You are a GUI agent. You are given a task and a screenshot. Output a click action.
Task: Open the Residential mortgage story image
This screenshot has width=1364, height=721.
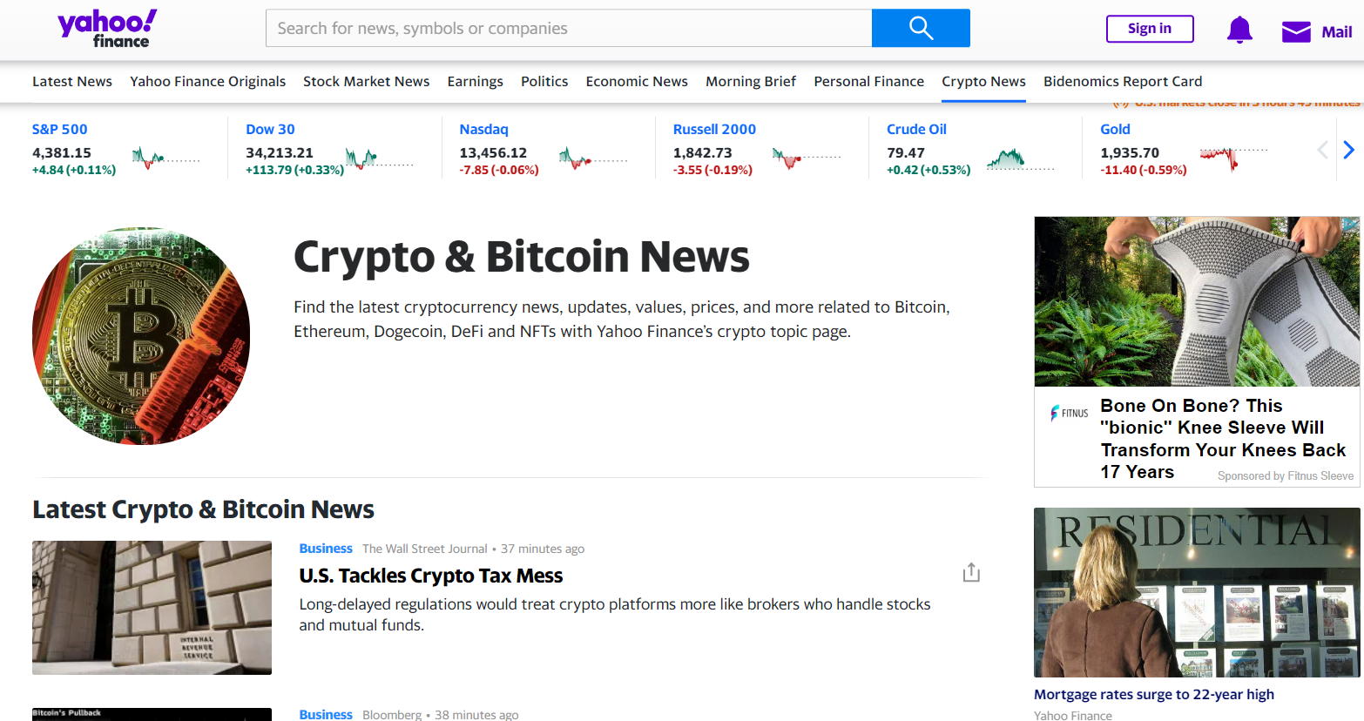tap(1197, 592)
